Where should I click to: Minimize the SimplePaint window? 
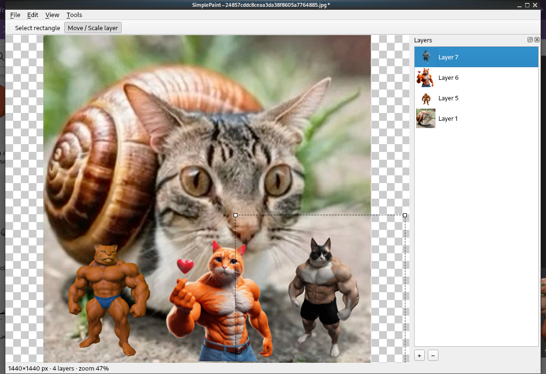click(x=519, y=5)
